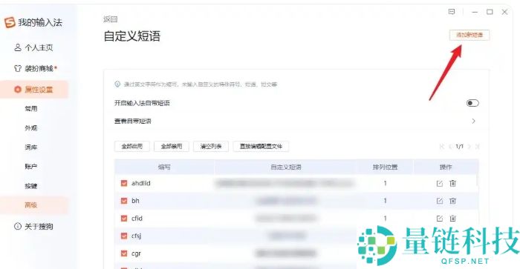Open the 按键 settings section
The image size is (520, 269).
pyautogui.click(x=31, y=186)
